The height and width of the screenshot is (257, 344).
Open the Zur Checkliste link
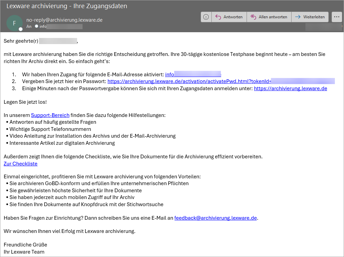click(x=21, y=164)
